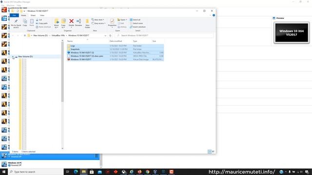Select the Windows 10 PC virtual machine
The width and height of the screenshot is (312, 175).
pos(50,164)
